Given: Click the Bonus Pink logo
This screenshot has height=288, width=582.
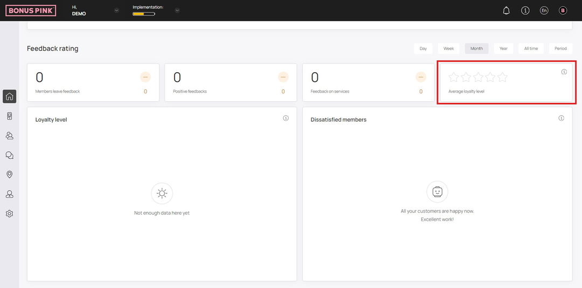Looking at the screenshot, I should click(x=31, y=10).
